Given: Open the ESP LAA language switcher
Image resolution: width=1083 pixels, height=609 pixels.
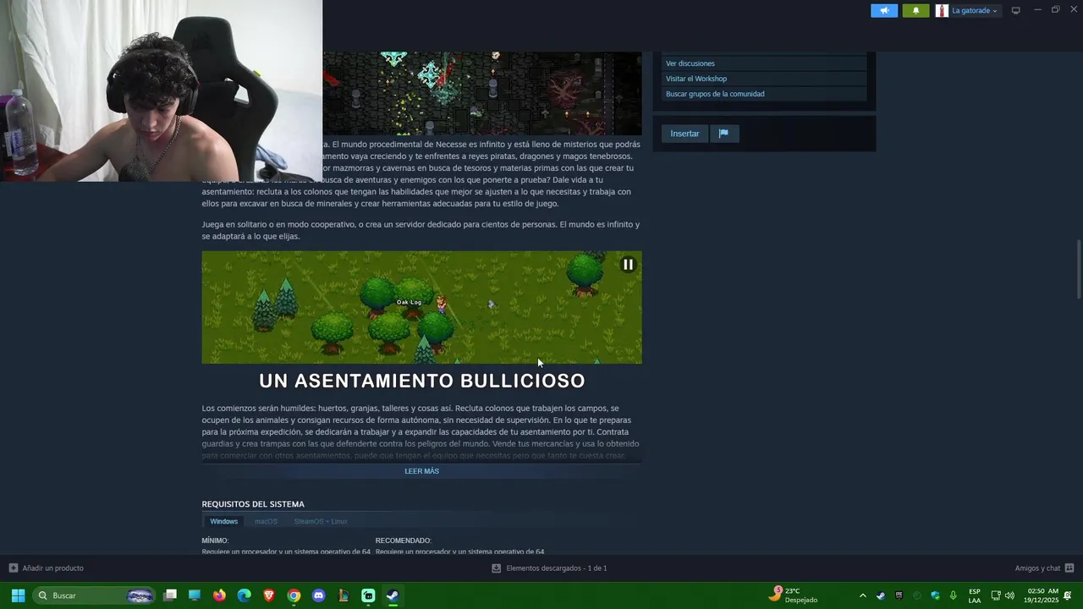Looking at the screenshot, I should click(x=975, y=595).
